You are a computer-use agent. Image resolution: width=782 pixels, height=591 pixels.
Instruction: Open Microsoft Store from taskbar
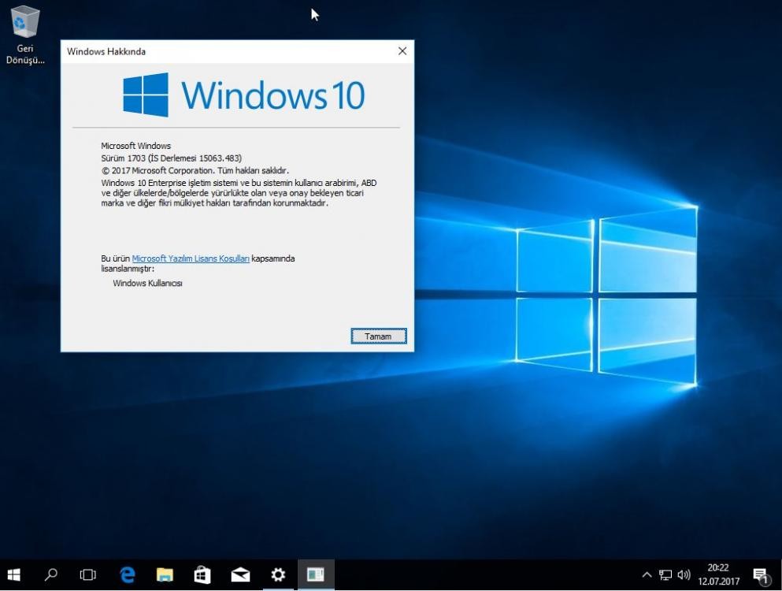(x=202, y=575)
